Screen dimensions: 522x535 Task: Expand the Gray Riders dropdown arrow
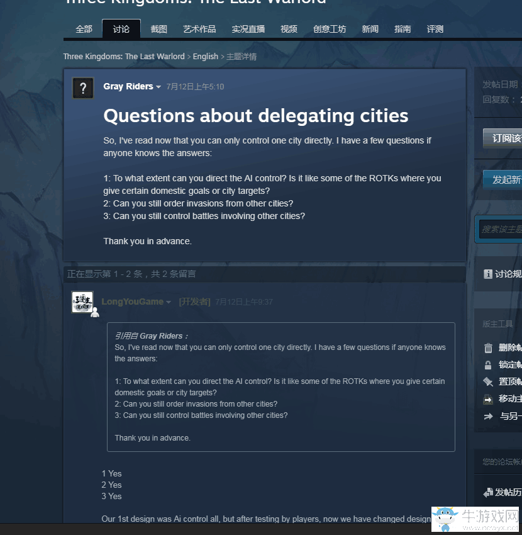(158, 87)
